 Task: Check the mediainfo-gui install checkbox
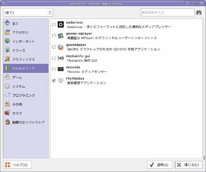(54, 58)
